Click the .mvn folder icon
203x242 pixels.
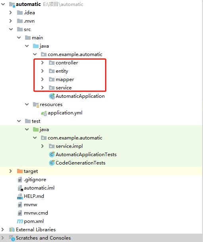20,21
